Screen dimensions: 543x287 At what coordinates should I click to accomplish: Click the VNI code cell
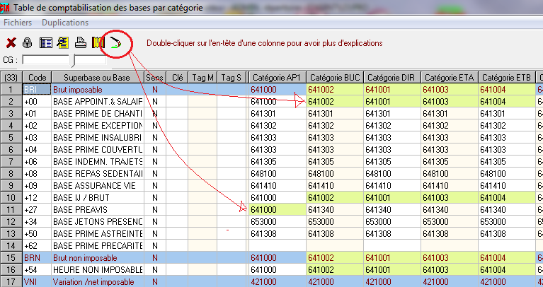(x=37, y=282)
